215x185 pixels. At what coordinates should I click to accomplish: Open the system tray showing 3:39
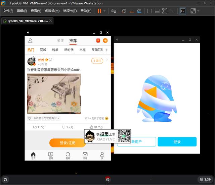[x=205, y=180]
